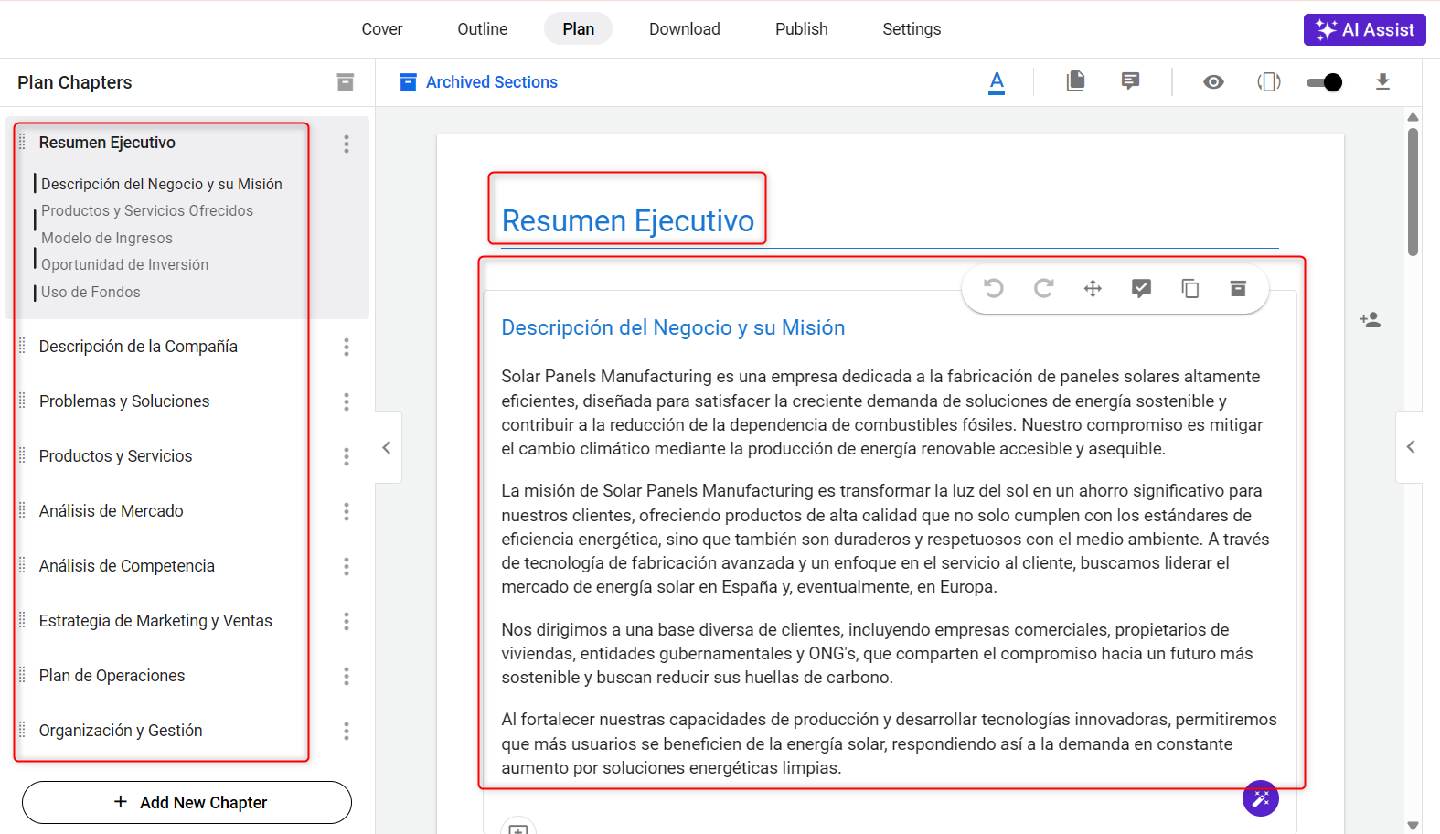Click the side-by-side view icon
1440x834 pixels.
click(x=1269, y=82)
